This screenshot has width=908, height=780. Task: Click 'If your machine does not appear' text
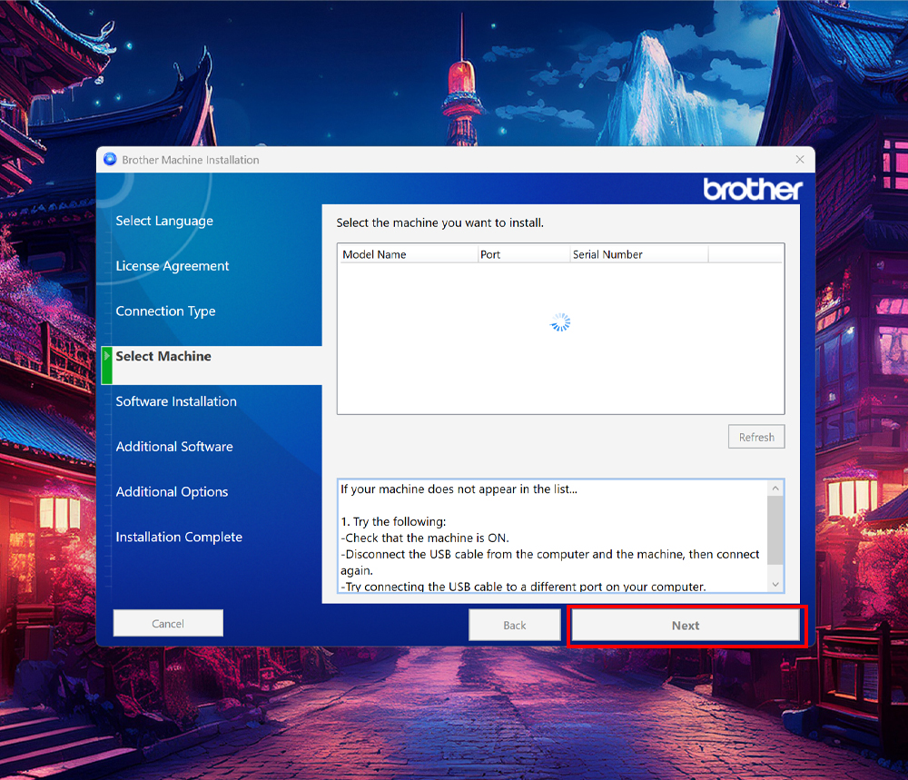tap(459, 489)
